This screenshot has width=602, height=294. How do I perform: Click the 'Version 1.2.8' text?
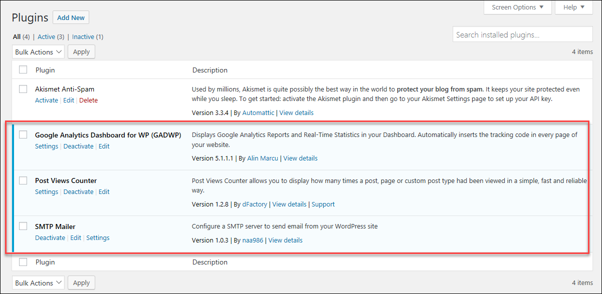(211, 204)
